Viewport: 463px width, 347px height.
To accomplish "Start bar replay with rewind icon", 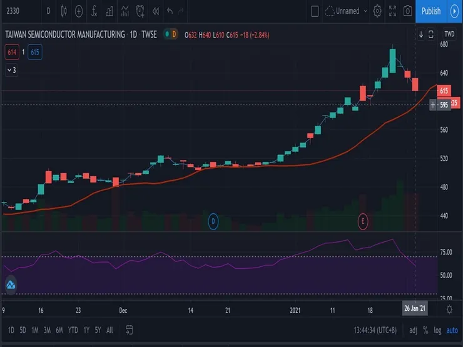I will (x=156, y=11).
